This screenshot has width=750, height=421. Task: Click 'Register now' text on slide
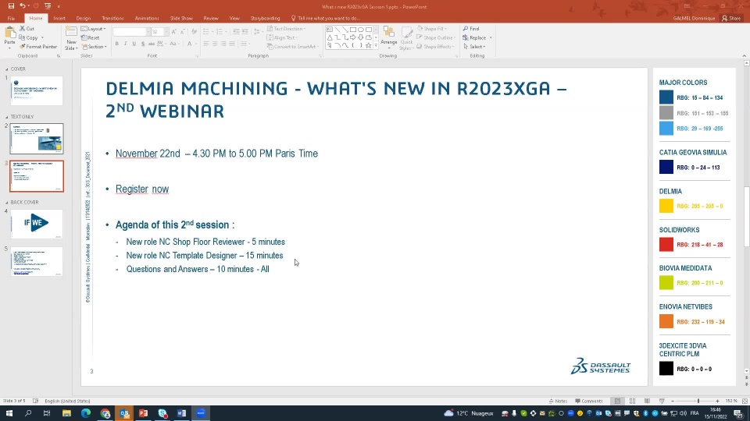pyautogui.click(x=142, y=189)
